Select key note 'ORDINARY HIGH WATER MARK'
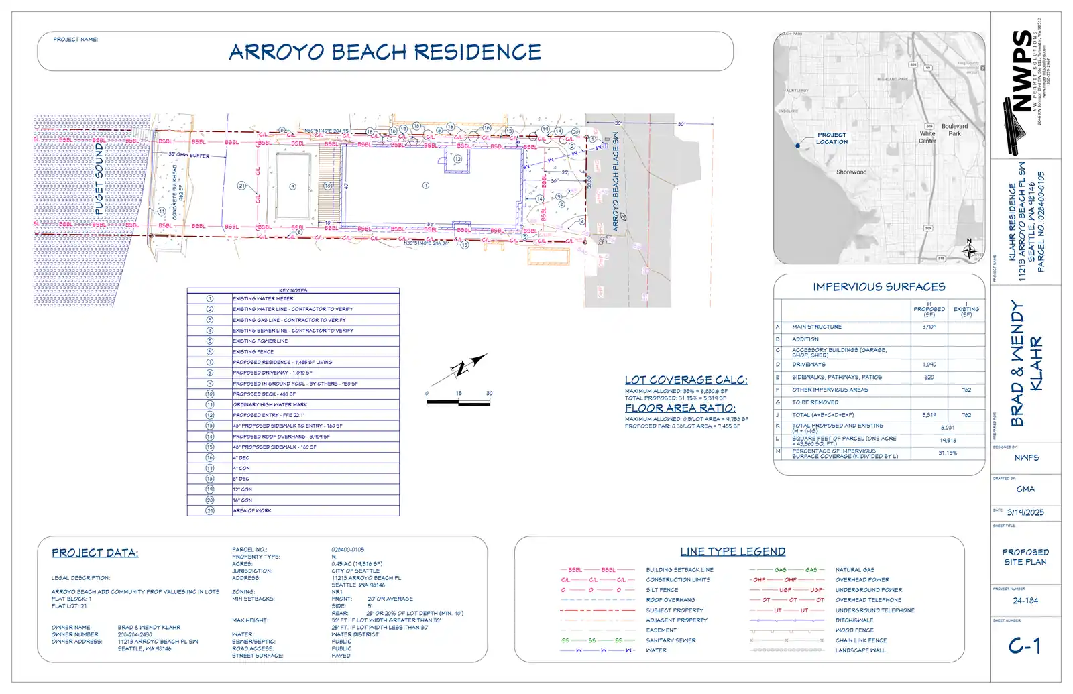Screen dimensions: 1073x694 tap(270, 405)
